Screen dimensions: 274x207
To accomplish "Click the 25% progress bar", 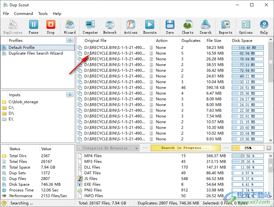I will pos(248,148).
